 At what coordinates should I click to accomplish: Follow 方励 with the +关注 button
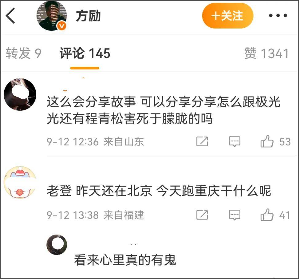pyautogui.click(x=227, y=16)
